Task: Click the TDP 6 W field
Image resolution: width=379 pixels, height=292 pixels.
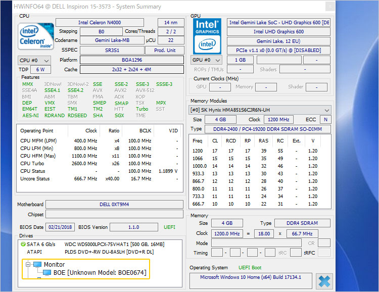Action: click(x=40, y=69)
